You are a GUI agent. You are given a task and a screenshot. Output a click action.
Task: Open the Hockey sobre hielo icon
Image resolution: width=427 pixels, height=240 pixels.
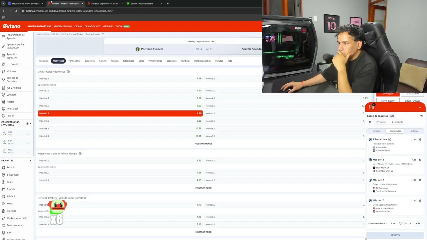[x=3, y=218]
